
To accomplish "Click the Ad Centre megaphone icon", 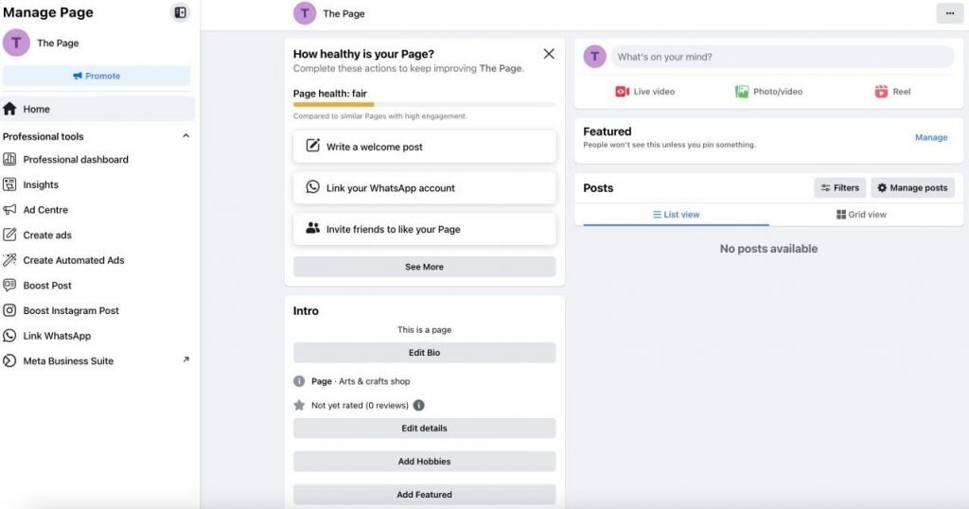I will point(9,210).
